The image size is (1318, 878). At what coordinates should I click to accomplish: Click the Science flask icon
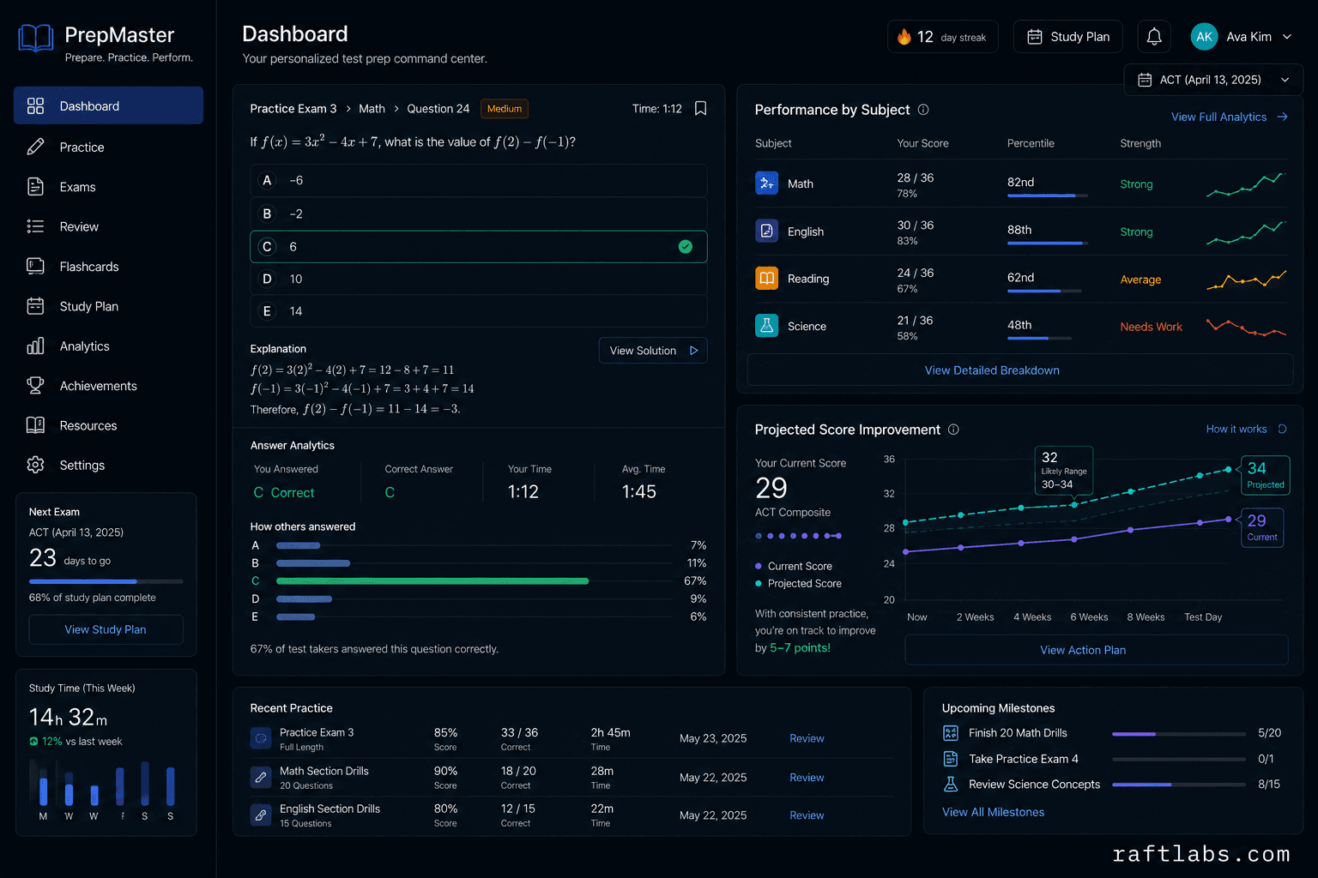[766, 326]
